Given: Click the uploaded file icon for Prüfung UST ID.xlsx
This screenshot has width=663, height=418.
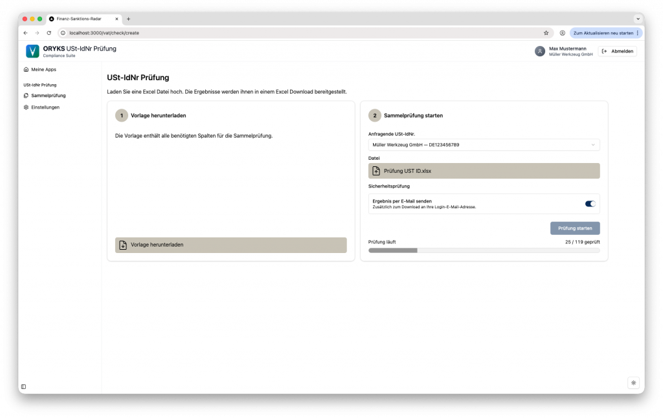Looking at the screenshot, I should (x=376, y=171).
